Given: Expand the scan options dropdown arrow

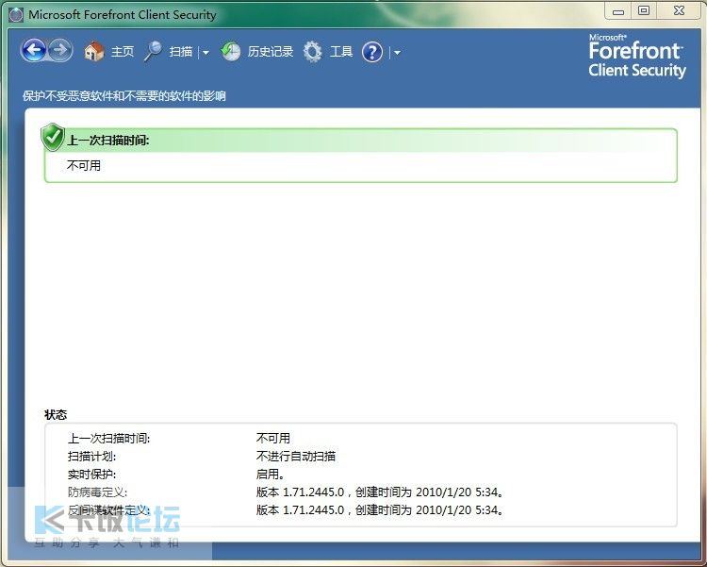Looking at the screenshot, I should coord(206,53).
